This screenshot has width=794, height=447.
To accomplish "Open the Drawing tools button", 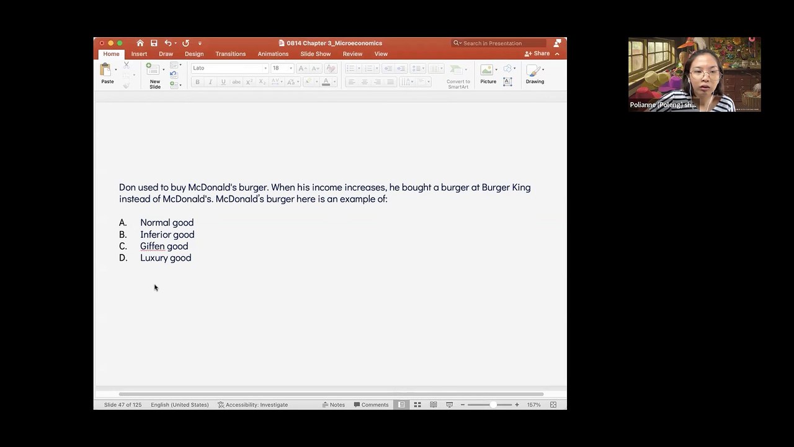I will [x=535, y=74].
